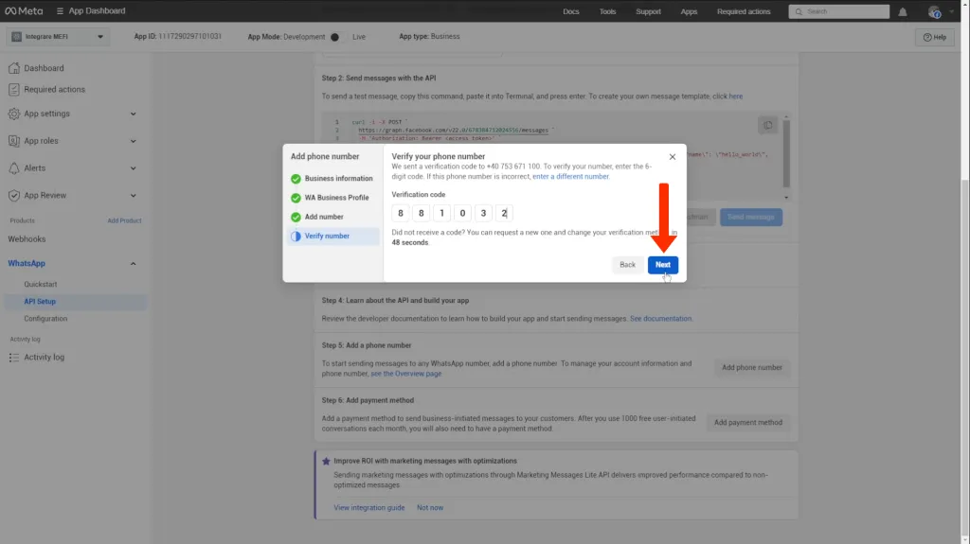Open Tools in the top navigation
The width and height of the screenshot is (970, 544).
click(607, 11)
